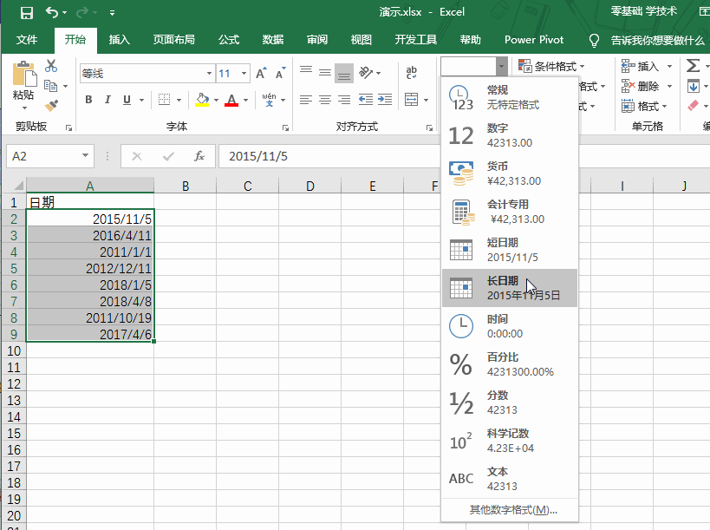
Task: Toggle italic formatting
Action: point(107,100)
